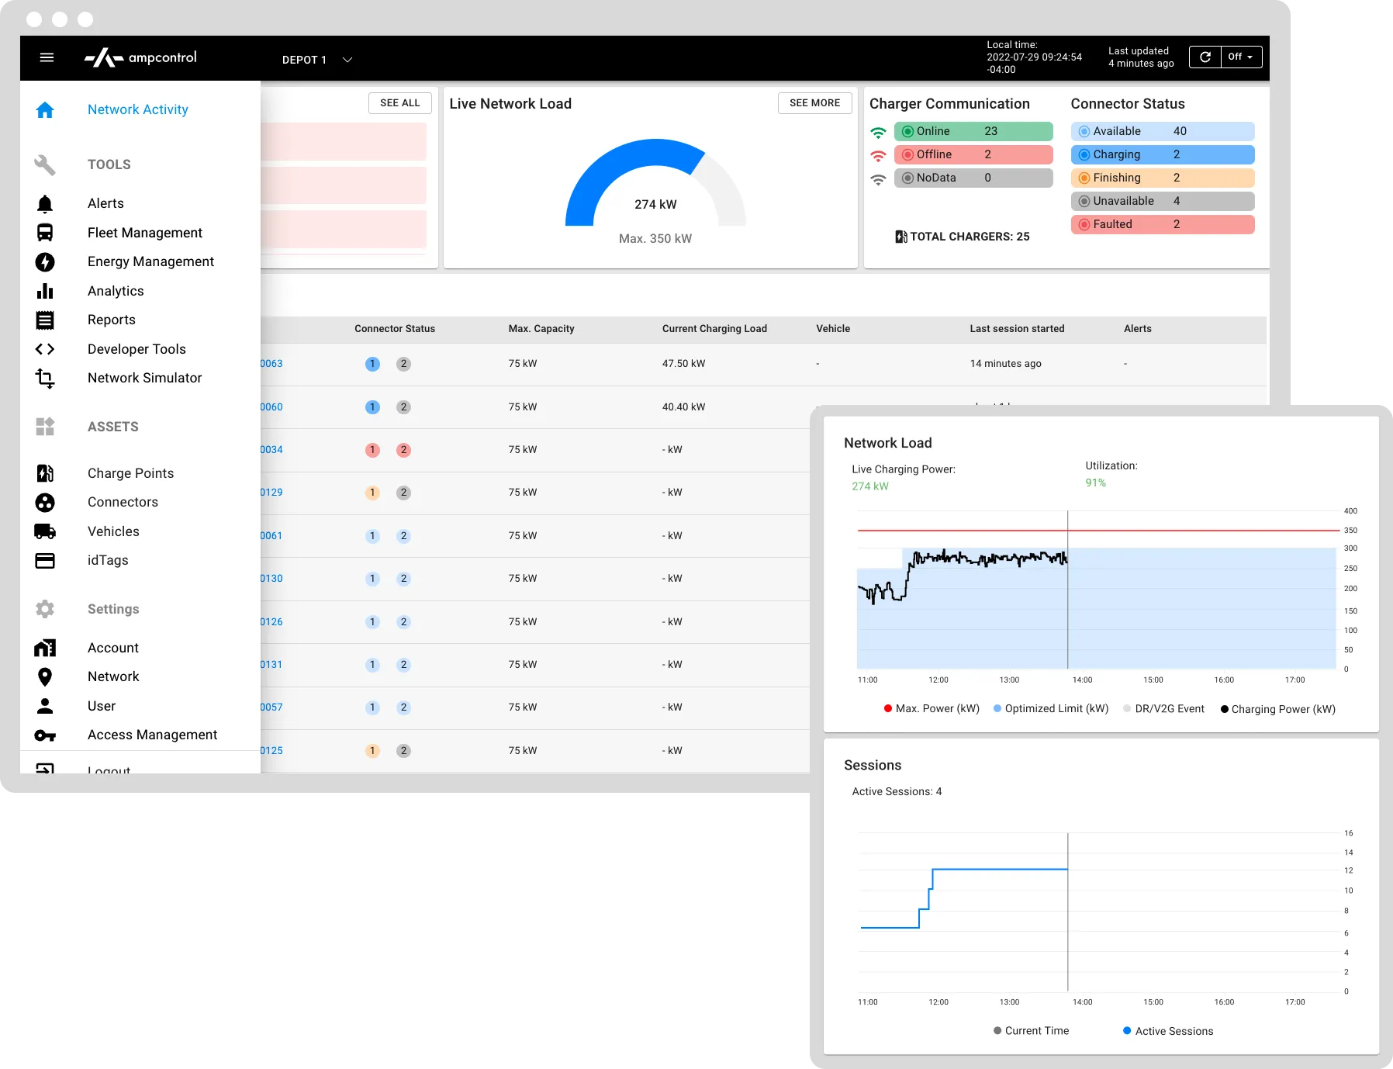This screenshot has width=1393, height=1069.
Task: Click the hamburger menu icon
Action: pyautogui.click(x=47, y=57)
